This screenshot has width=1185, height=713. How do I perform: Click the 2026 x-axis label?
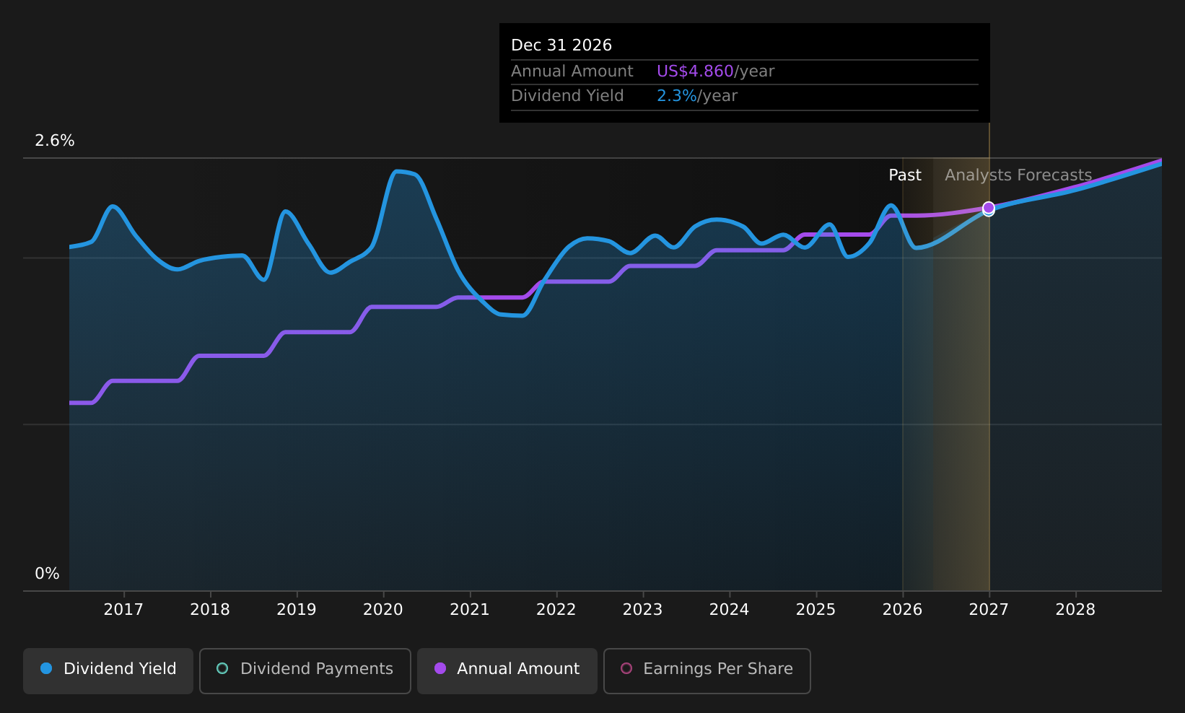tap(903, 610)
